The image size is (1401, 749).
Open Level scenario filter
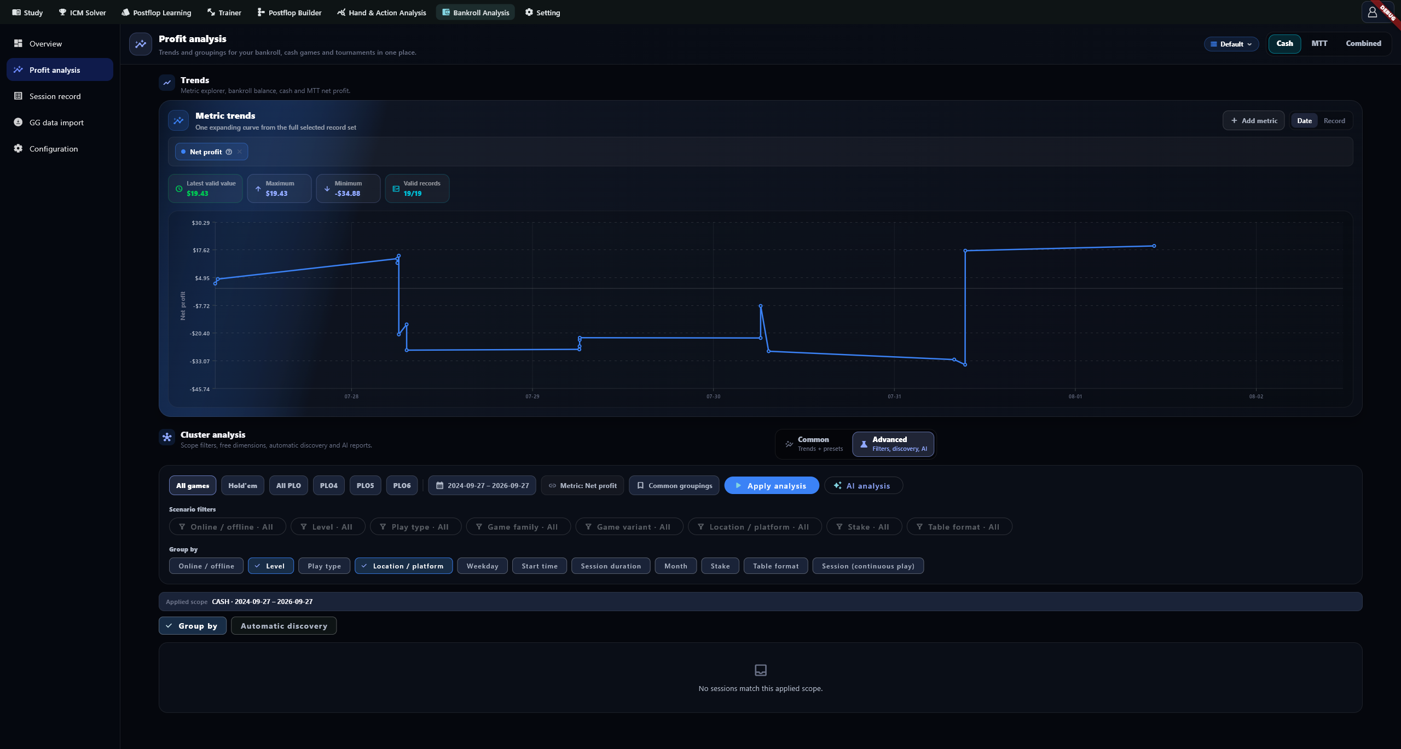tap(328, 527)
